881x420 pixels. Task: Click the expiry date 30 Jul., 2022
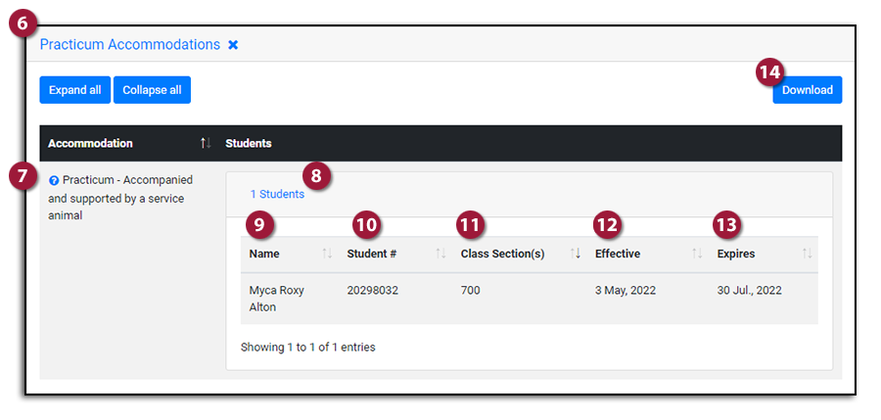pyautogui.click(x=750, y=291)
